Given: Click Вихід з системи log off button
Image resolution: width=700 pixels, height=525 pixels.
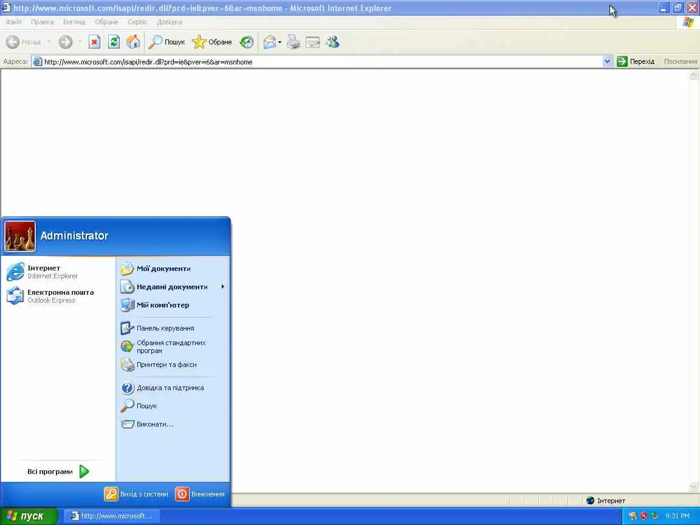Looking at the screenshot, I should pos(137,494).
